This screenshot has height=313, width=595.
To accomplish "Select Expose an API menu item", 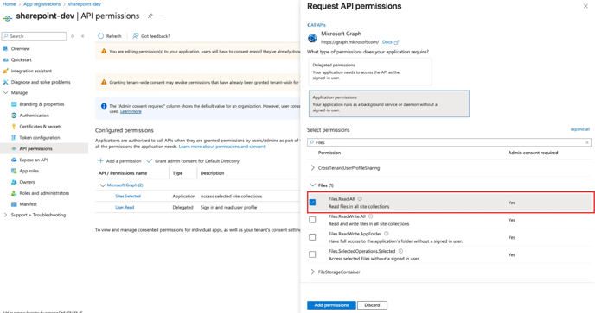I will (x=34, y=160).
